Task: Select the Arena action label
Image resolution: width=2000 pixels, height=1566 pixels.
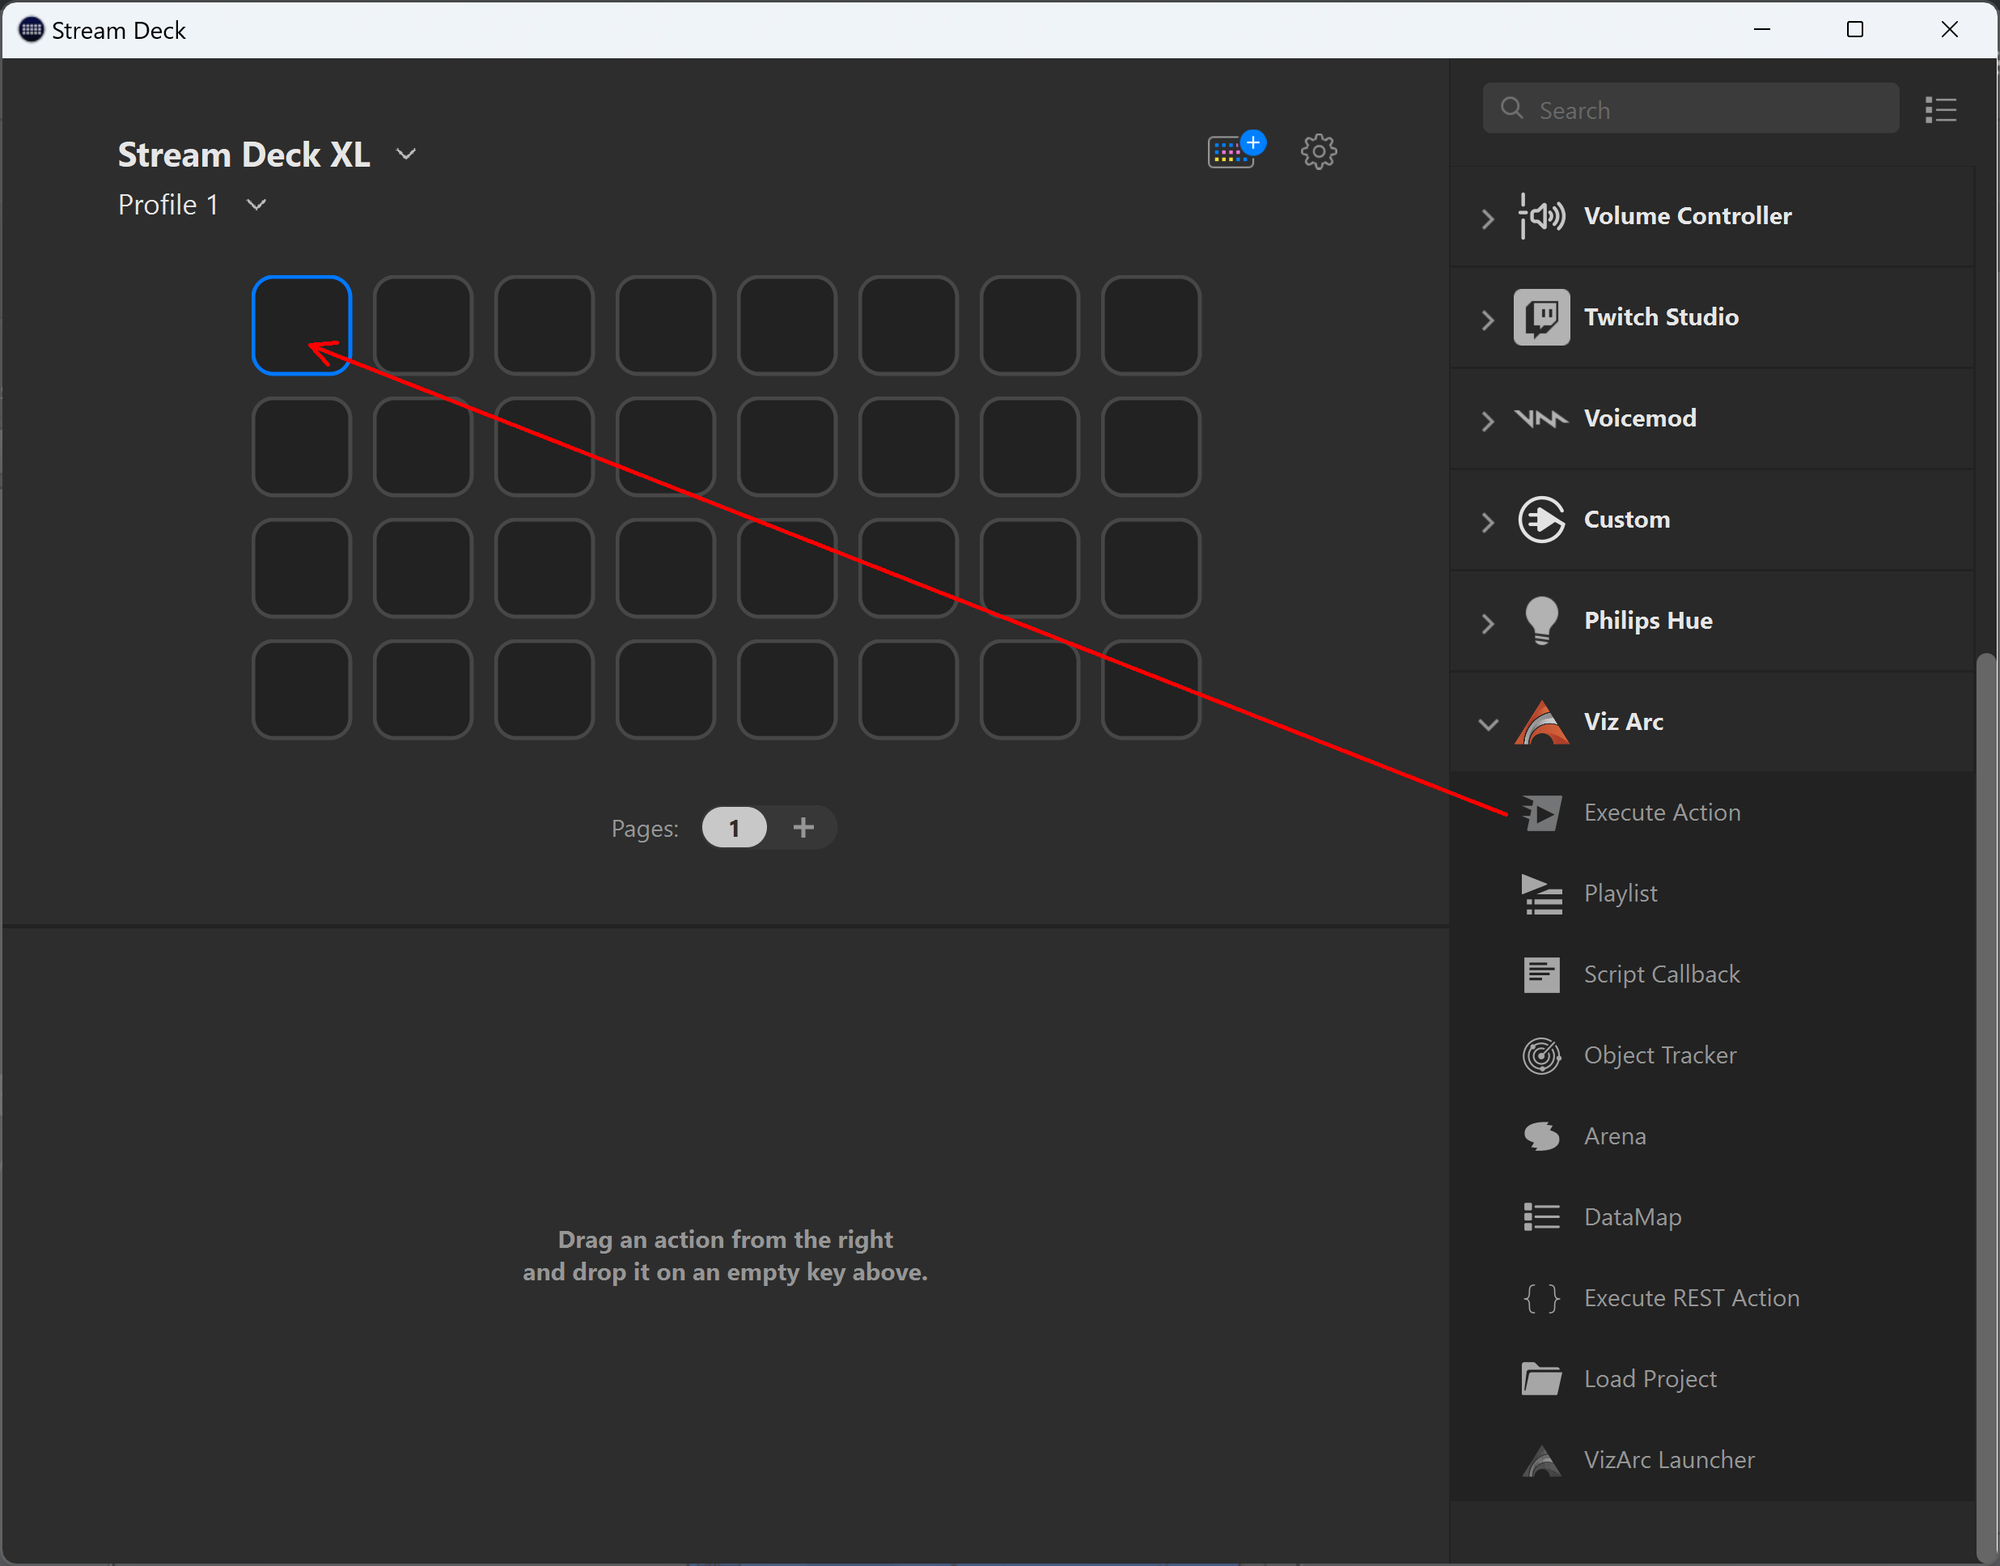Action: 1615,1137
